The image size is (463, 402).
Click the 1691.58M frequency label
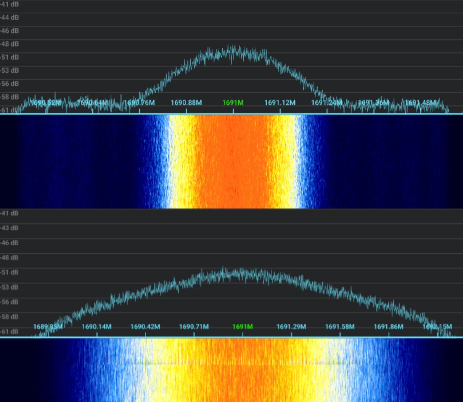click(340, 326)
